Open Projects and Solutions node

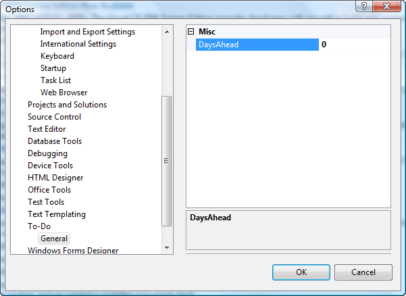67,105
